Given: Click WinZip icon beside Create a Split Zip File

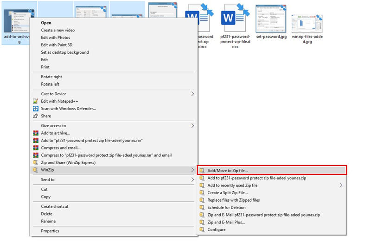Looking at the screenshot, I should click(202, 193).
